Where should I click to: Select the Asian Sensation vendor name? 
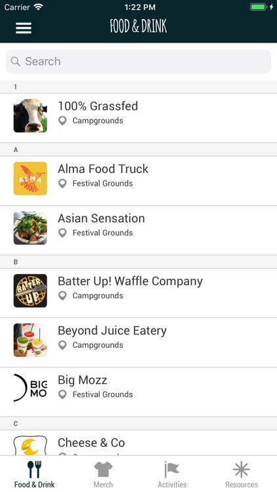tap(101, 218)
